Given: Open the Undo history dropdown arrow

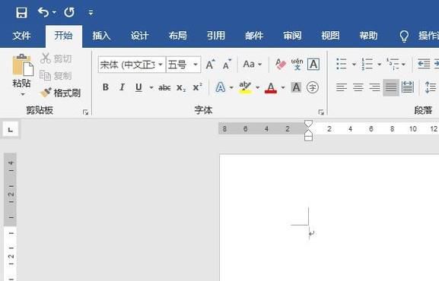Looking at the screenshot, I should 54,12.
